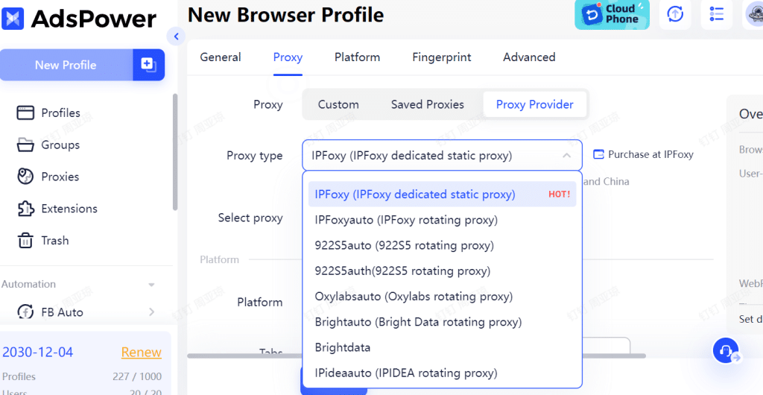This screenshot has width=763, height=395.
Task: Choose Brightauto Bright Data rotating proxy
Action: coord(442,322)
